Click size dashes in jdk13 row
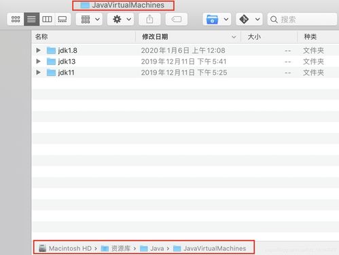The width and height of the screenshot is (339, 255). (x=288, y=62)
